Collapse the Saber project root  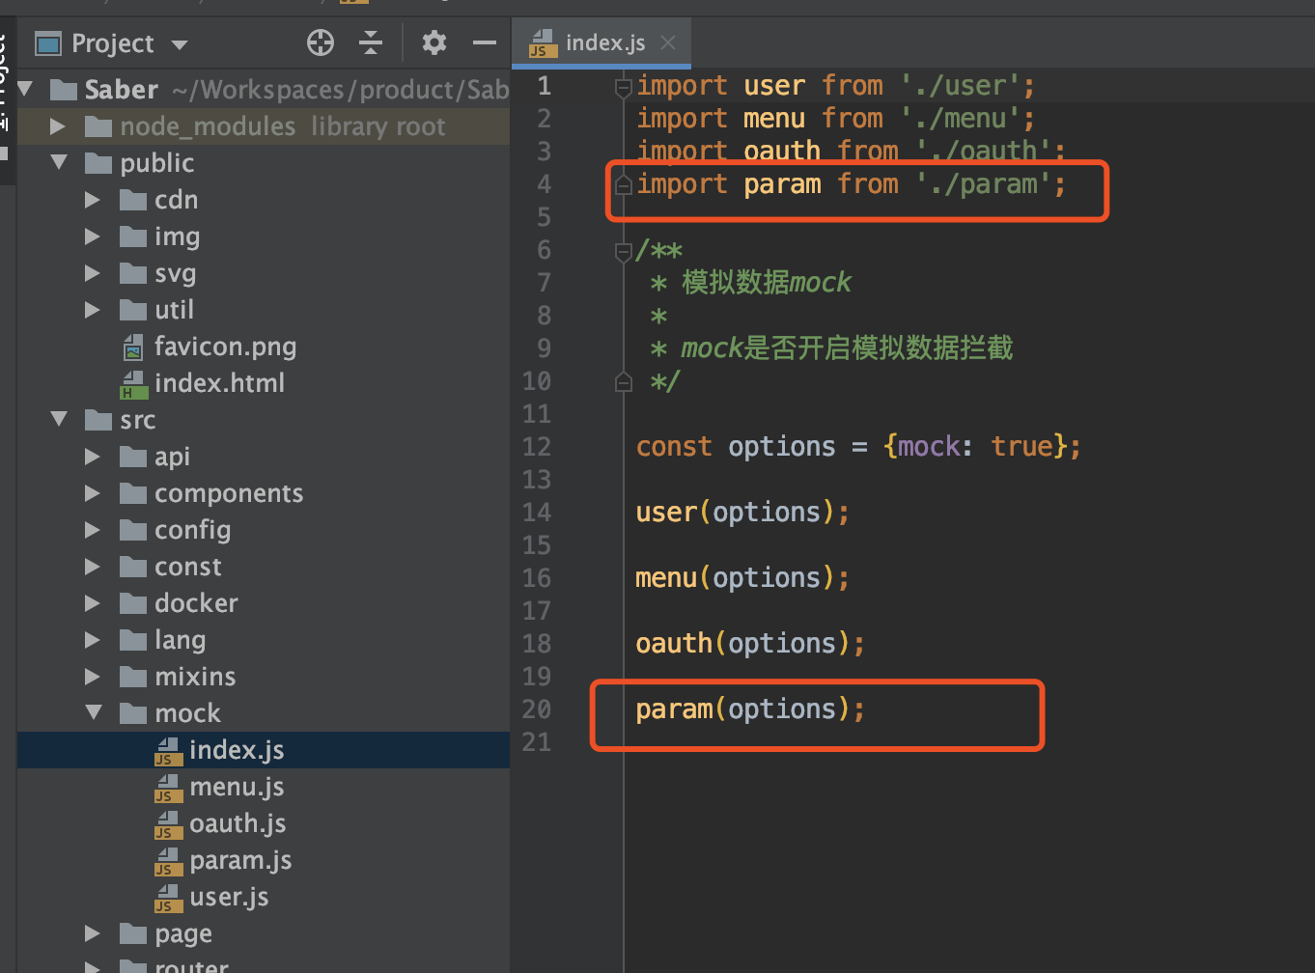[x=25, y=89]
